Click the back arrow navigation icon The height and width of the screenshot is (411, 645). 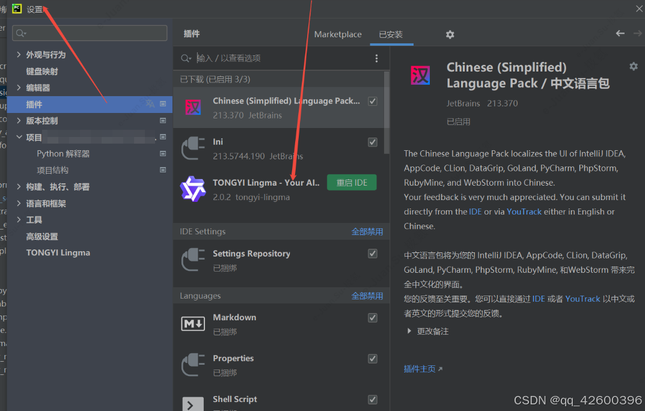[x=620, y=33]
